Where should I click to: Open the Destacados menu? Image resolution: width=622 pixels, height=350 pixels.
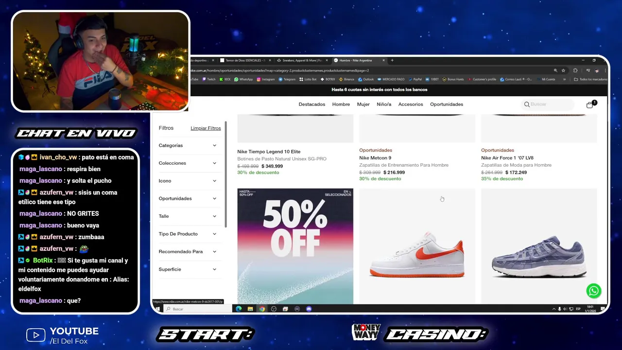pos(312,105)
